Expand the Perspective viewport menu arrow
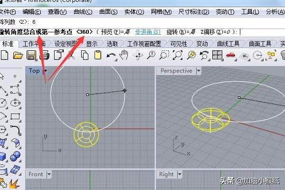The height and width of the screenshot is (190, 285). click(x=199, y=71)
